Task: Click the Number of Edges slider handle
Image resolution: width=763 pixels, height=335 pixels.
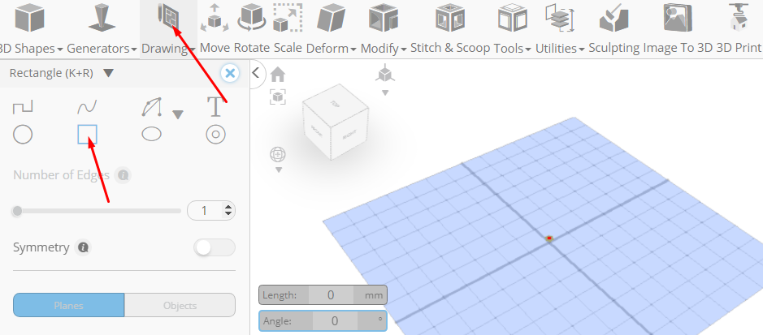Action: click(x=18, y=211)
